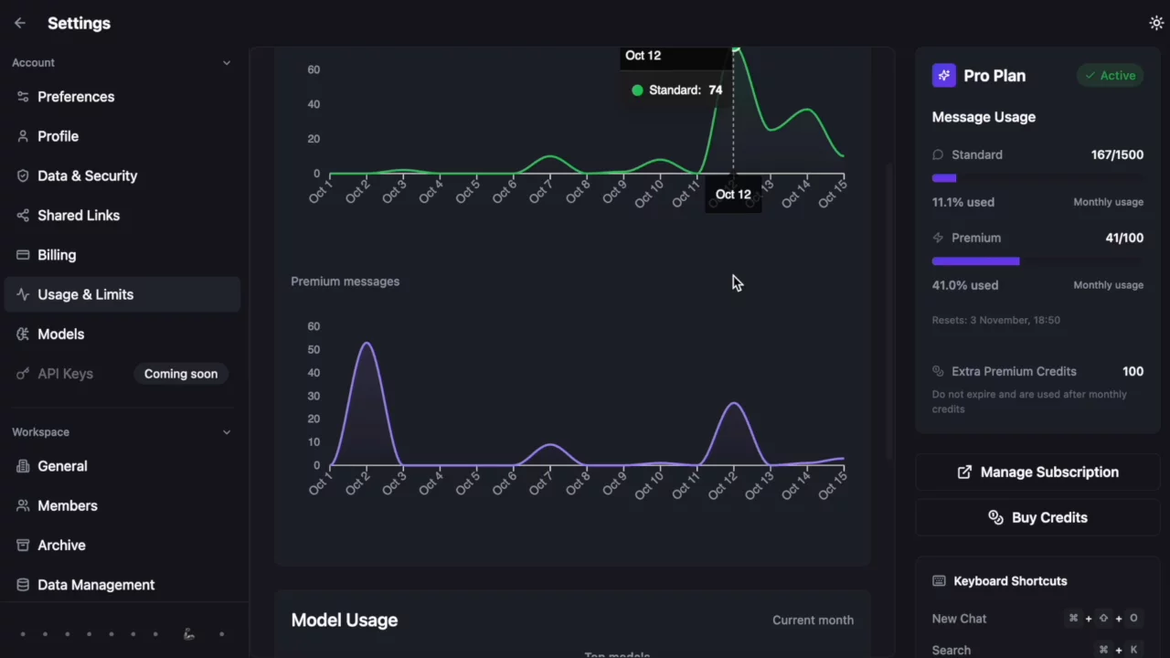The image size is (1170, 658).
Task: Click the Archive box icon
Action: tap(23, 546)
